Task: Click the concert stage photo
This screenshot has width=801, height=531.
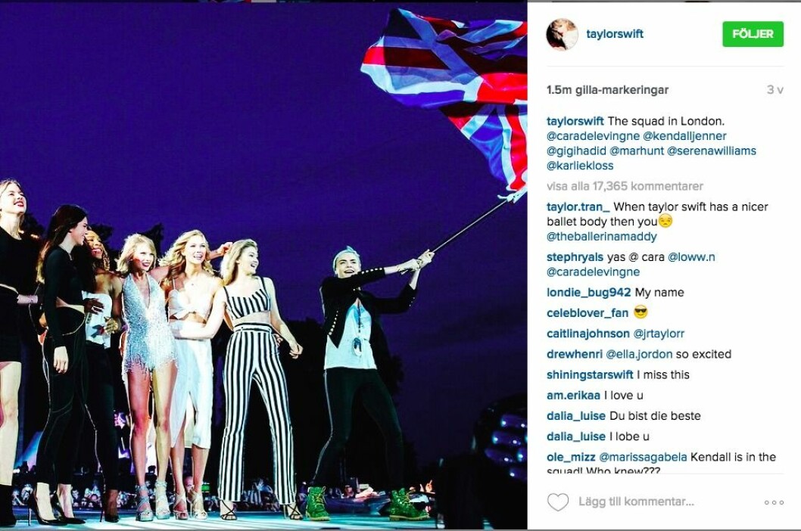Action: coord(263,265)
